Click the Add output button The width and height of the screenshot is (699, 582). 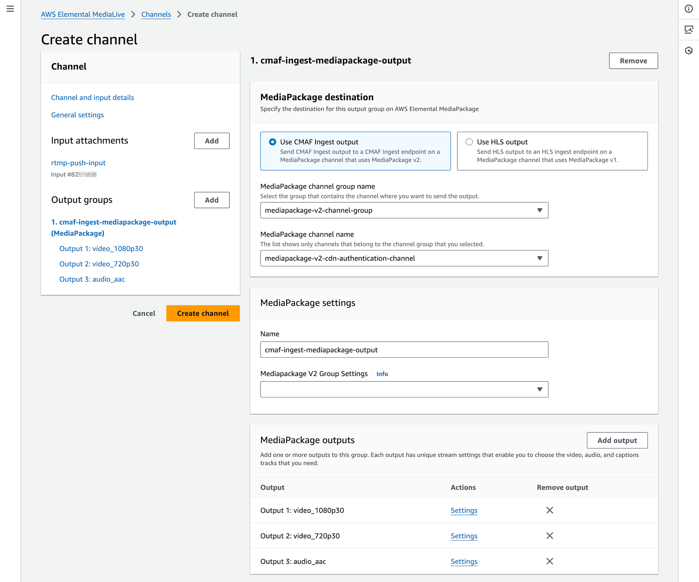tap(617, 440)
